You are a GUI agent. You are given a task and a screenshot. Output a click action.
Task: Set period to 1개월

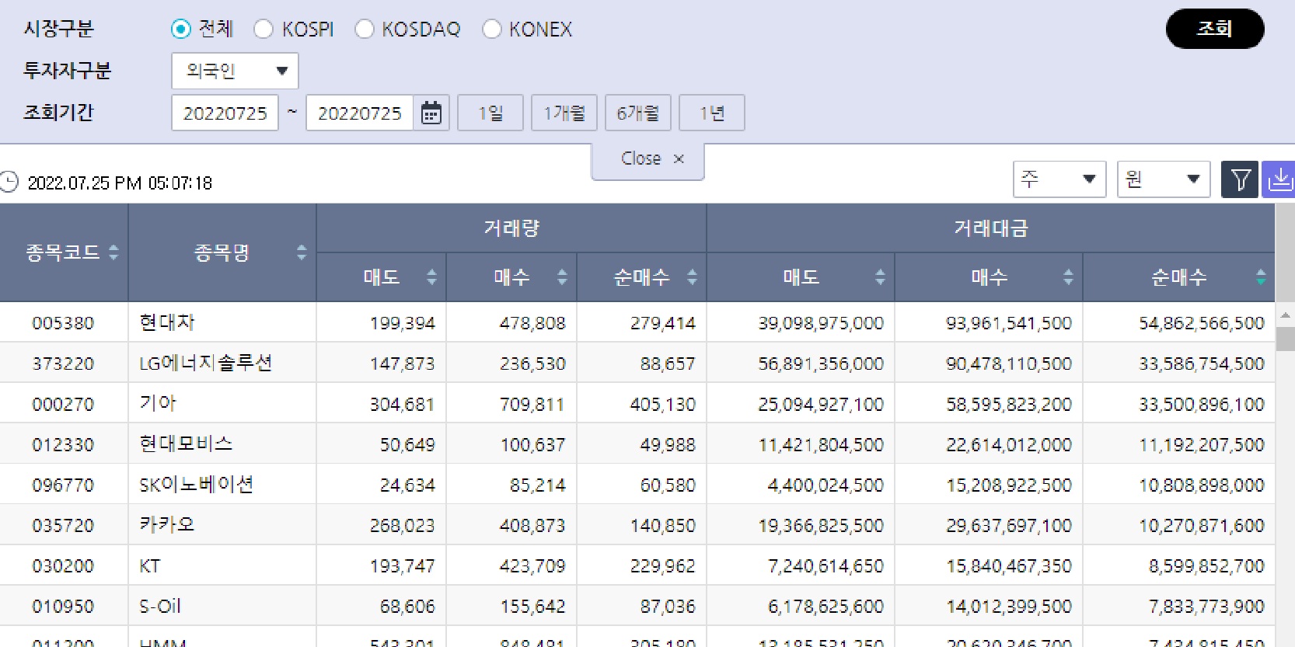tap(564, 113)
